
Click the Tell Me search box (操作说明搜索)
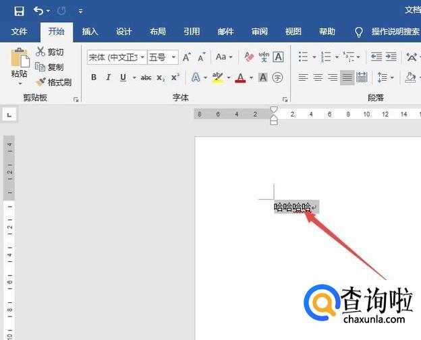(x=395, y=32)
